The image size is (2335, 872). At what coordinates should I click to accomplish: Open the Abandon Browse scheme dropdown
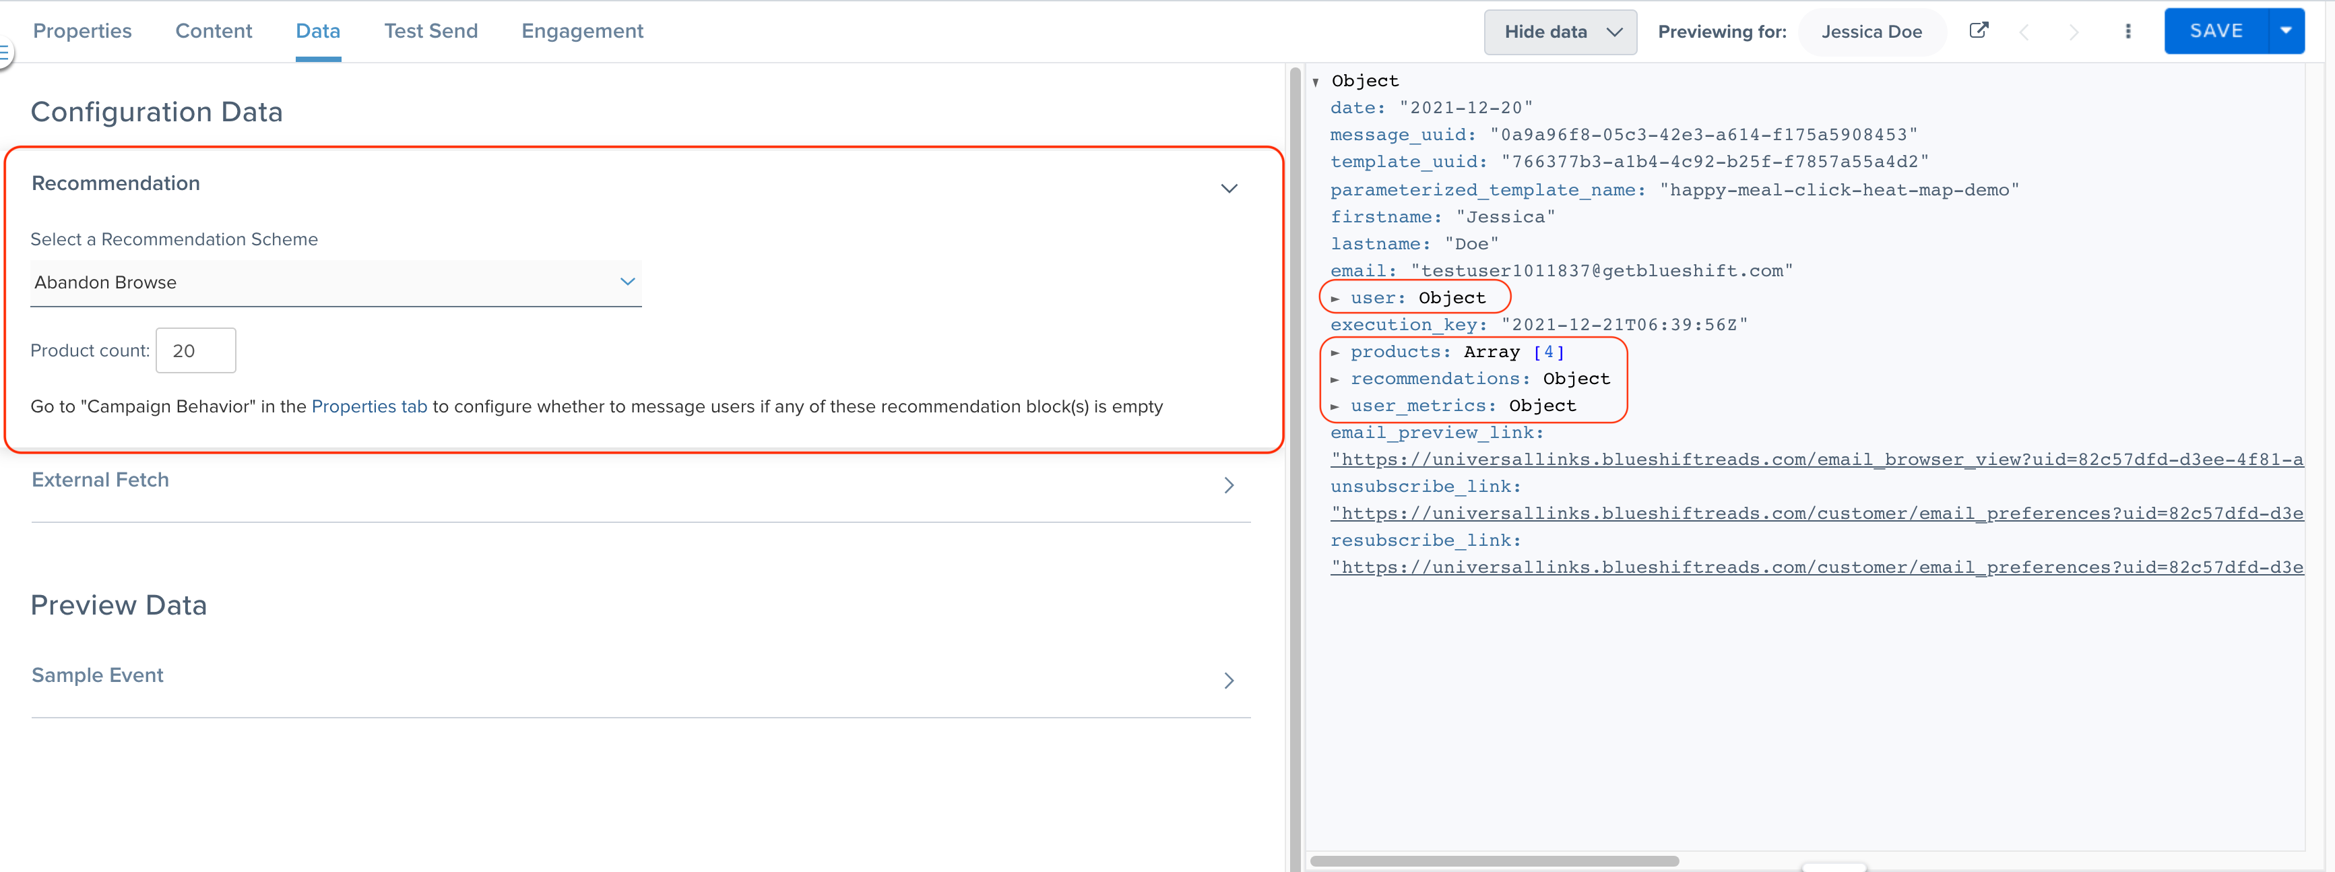[336, 283]
